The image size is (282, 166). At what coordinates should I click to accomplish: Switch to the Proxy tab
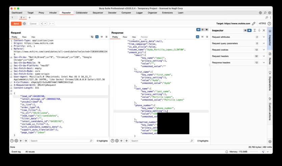click(x=41, y=13)
